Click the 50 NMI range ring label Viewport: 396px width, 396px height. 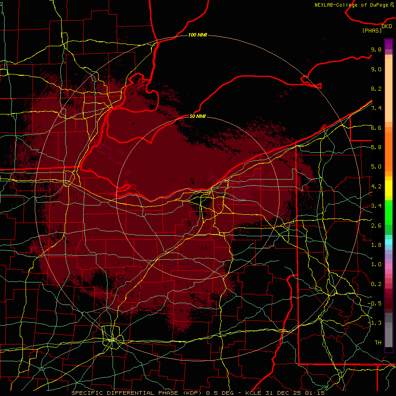[198, 116]
